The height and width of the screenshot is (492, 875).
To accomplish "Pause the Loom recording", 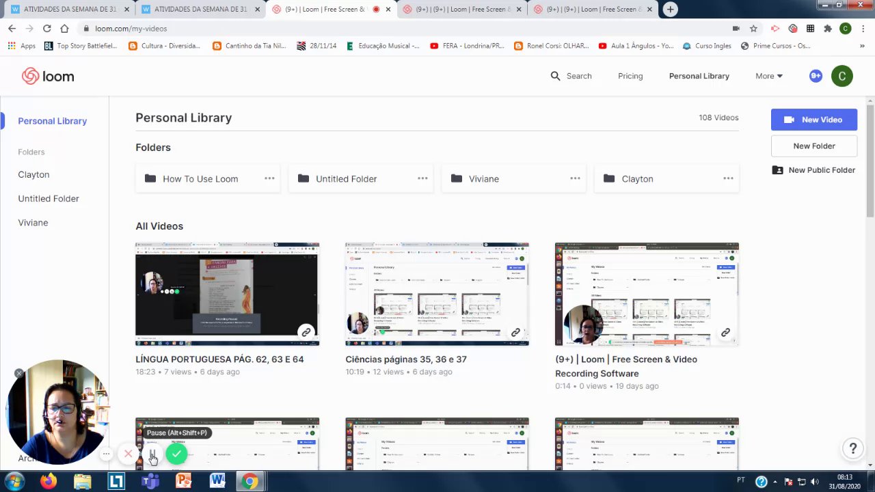I will [152, 454].
